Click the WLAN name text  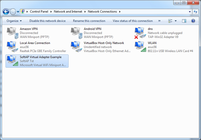(x=152, y=43)
